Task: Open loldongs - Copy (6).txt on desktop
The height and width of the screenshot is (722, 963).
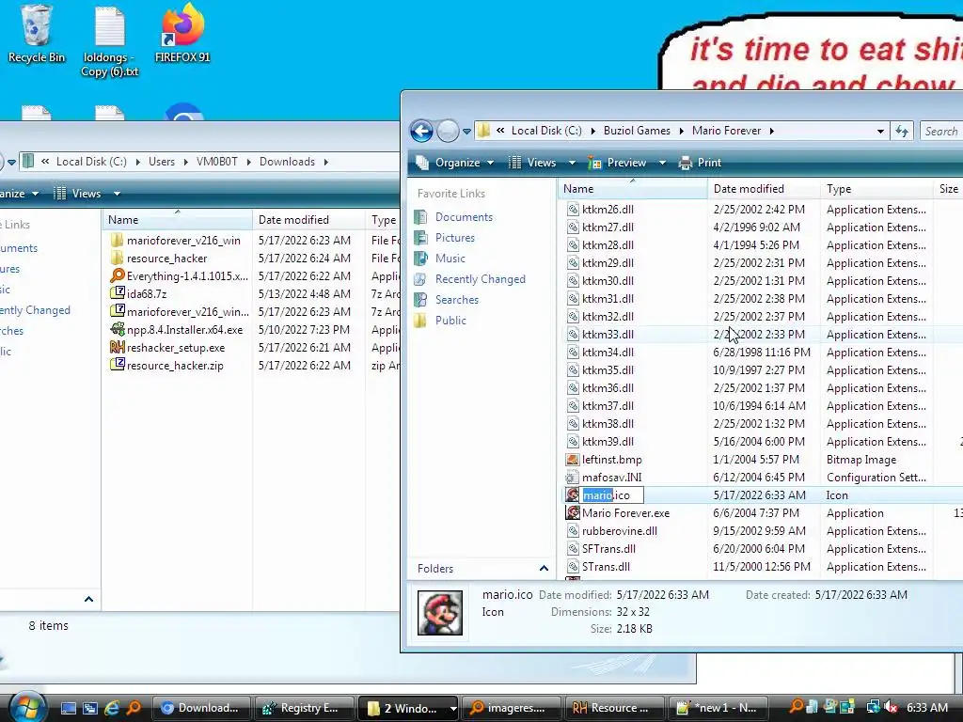Action: pyautogui.click(x=110, y=41)
